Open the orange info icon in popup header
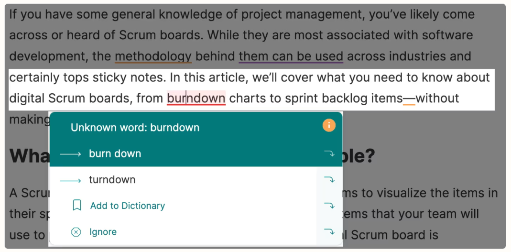The image size is (511, 252). (x=329, y=125)
